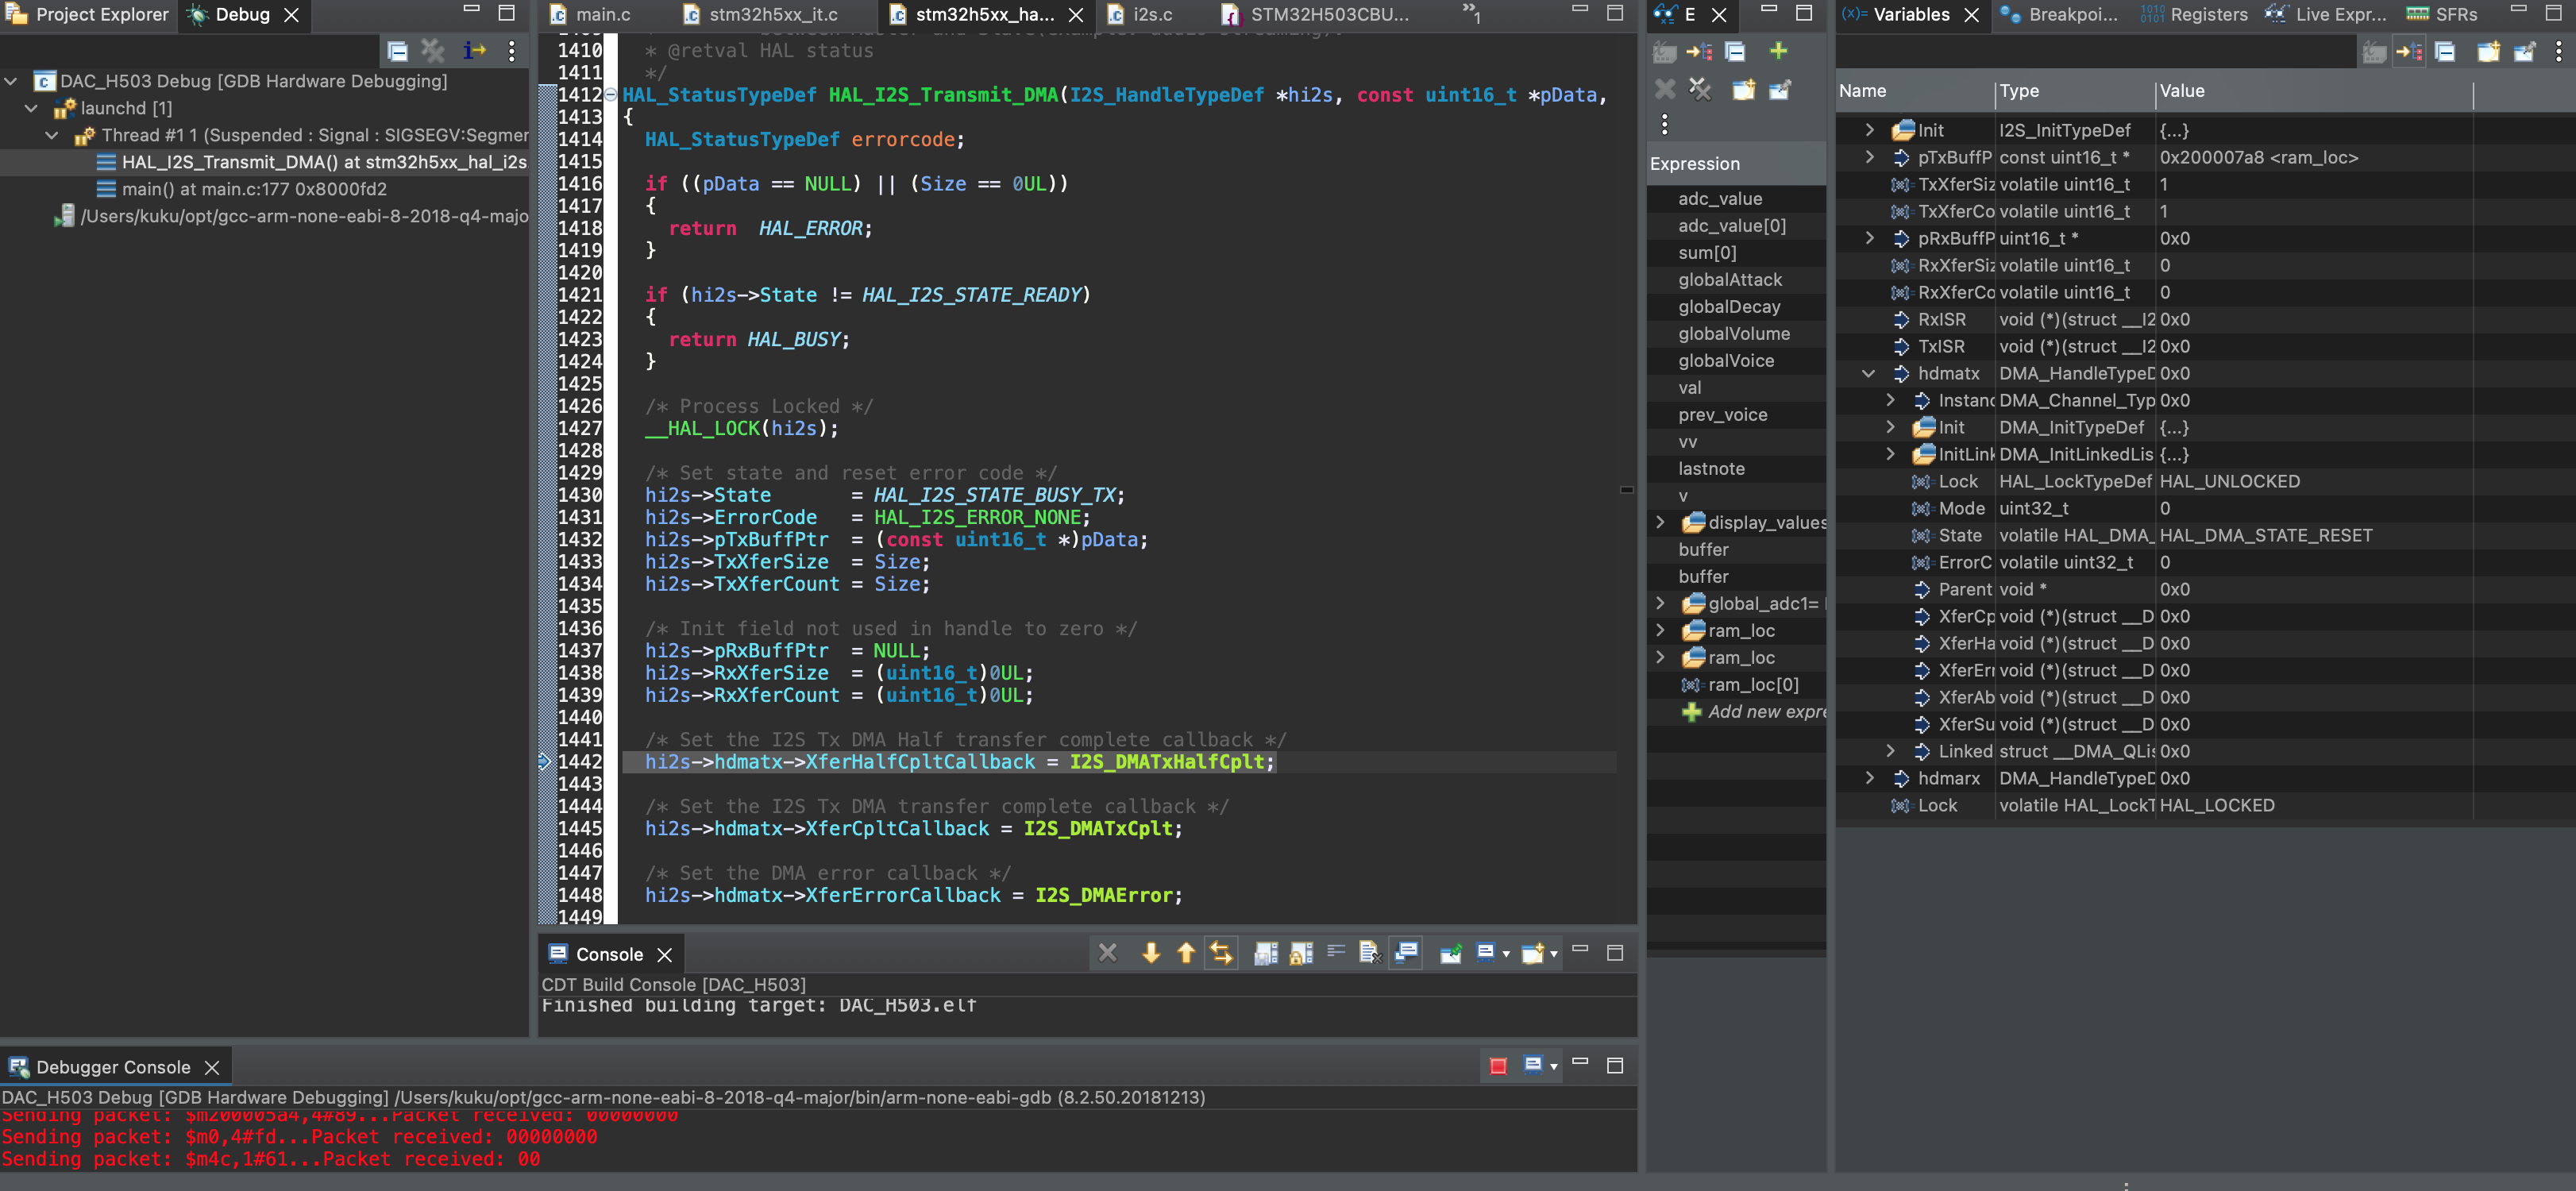
Task: Toggle wrap lines icon in the build console
Action: (x=1336, y=953)
